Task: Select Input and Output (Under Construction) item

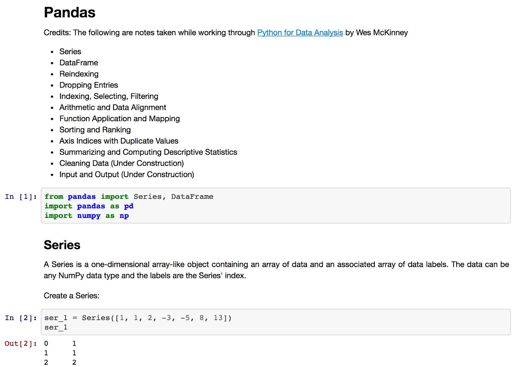Action: pyautogui.click(x=127, y=175)
